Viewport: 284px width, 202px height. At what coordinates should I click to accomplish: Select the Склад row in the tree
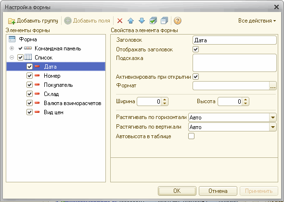click(56, 94)
